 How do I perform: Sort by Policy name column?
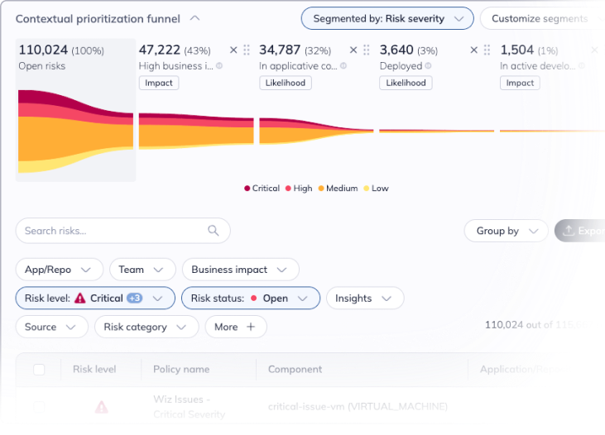tap(181, 370)
